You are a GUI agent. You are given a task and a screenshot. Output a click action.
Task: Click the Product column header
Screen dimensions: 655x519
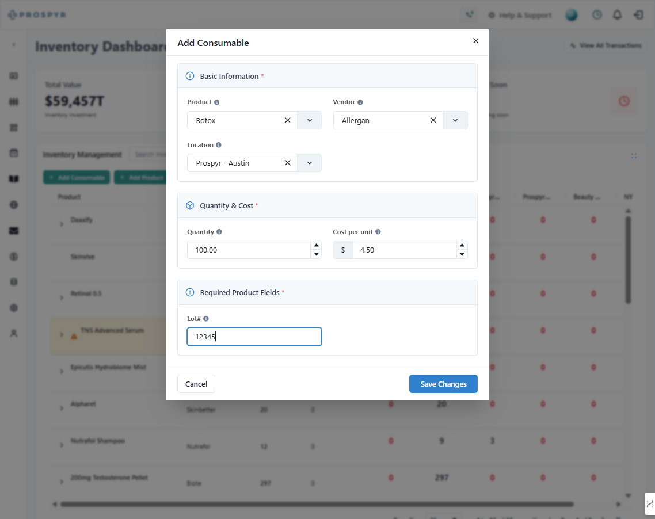pos(69,197)
